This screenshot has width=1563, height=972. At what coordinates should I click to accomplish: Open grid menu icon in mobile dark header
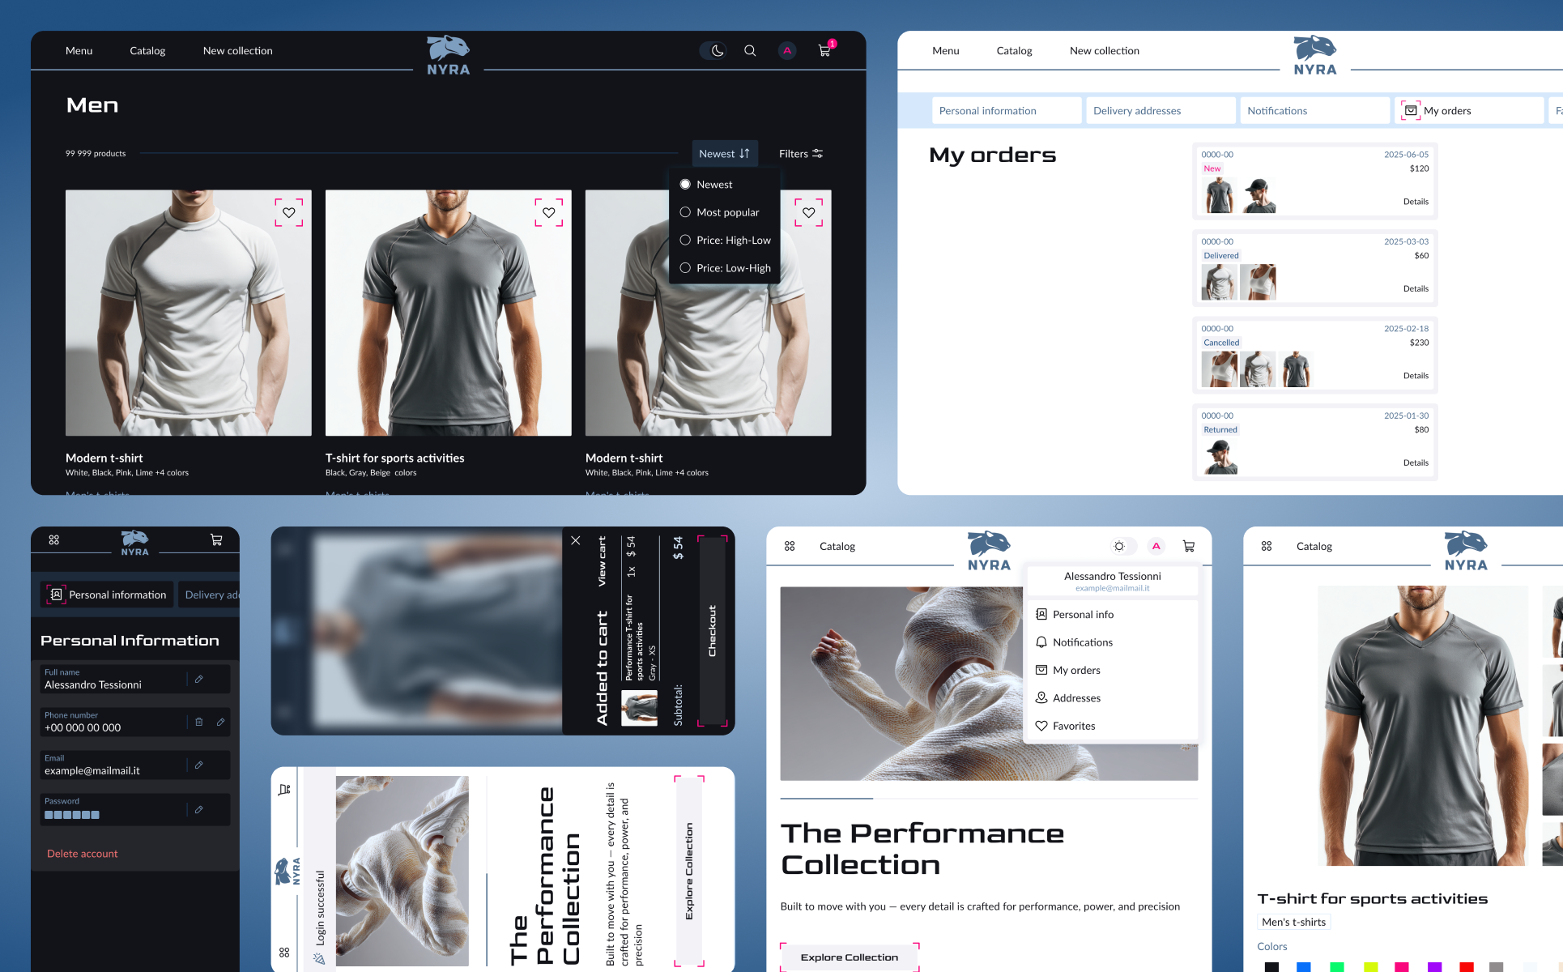(54, 539)
